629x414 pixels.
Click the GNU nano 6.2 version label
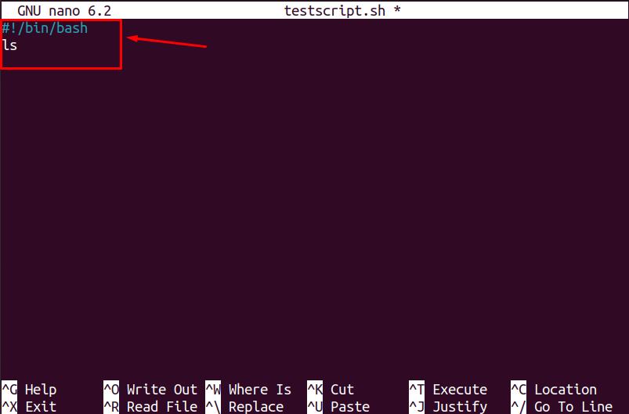click(x=64, y=10)
